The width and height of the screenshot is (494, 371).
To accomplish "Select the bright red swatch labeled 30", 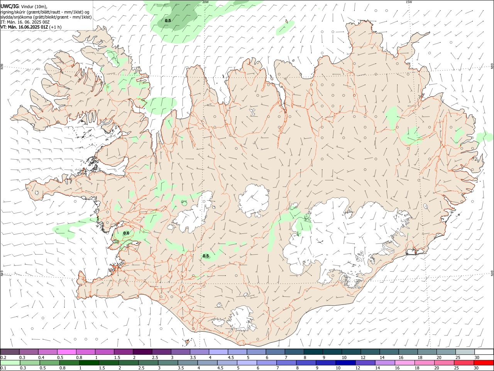I will [x=484, y=362].
